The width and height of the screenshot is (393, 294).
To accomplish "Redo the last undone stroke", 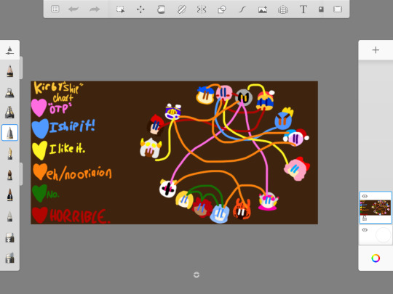I will pyautogui.click(x=95, y=9).
